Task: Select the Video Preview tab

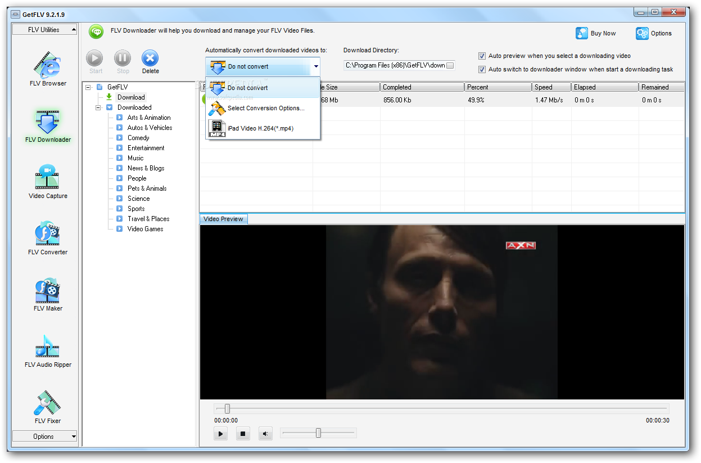Action: coord(223,219)
